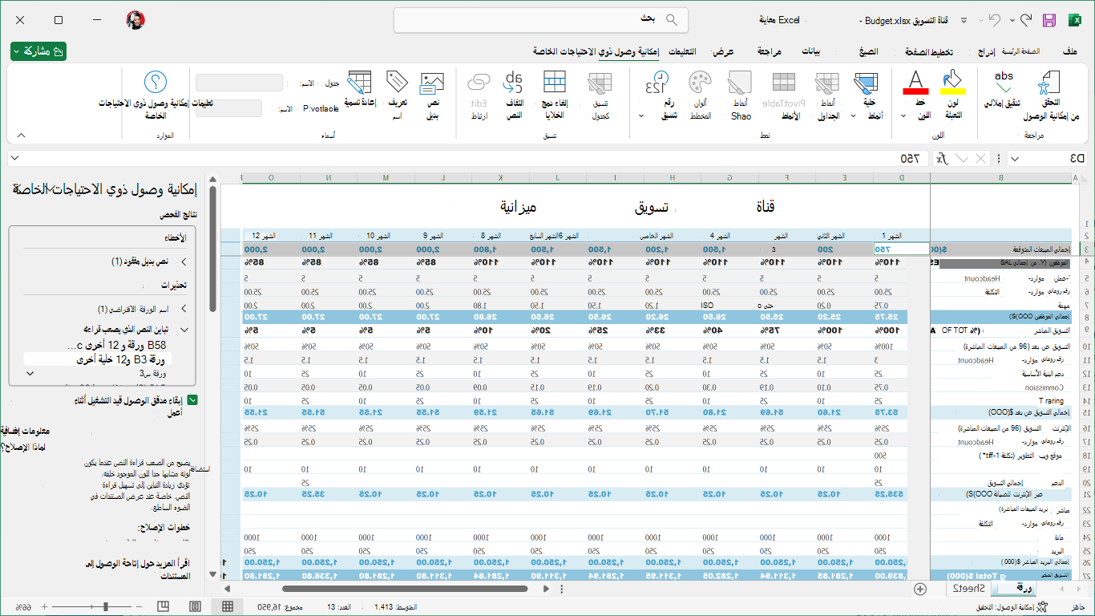
Task: Switch to the Data (بيانات) tab
Action: tap(811, 51)
